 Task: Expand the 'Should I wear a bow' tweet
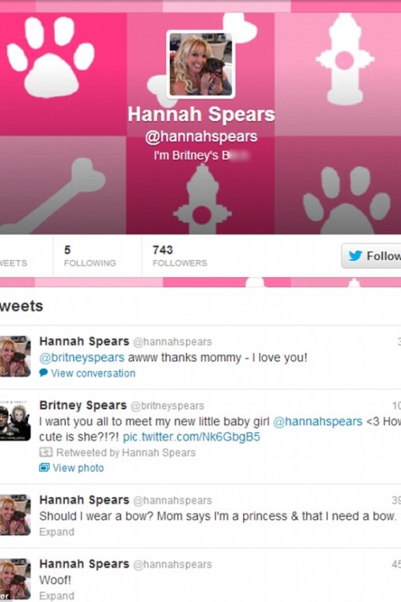coord(56,531)
